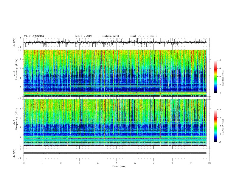
Task: Click the "10" tick on time axis
Action: click(209, 163)
